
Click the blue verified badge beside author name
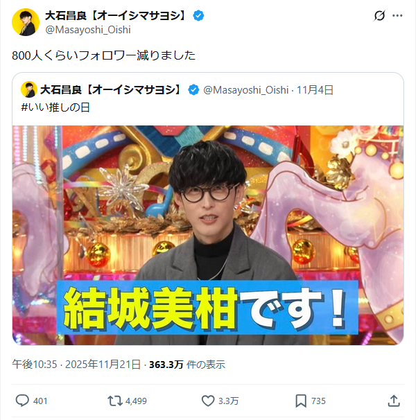coord(198,15)
